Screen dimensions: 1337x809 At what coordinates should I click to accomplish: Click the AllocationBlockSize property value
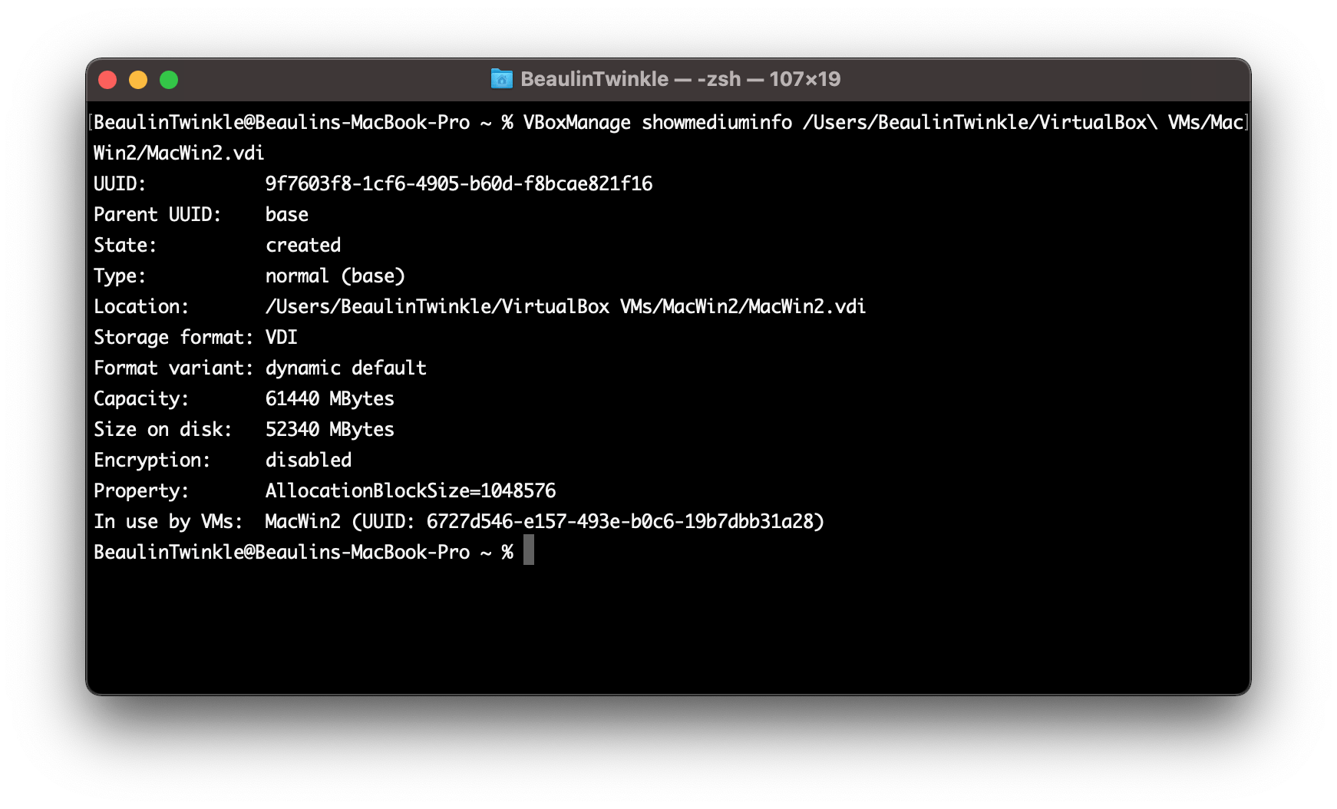pyautogui.click(x=411, y=490)
